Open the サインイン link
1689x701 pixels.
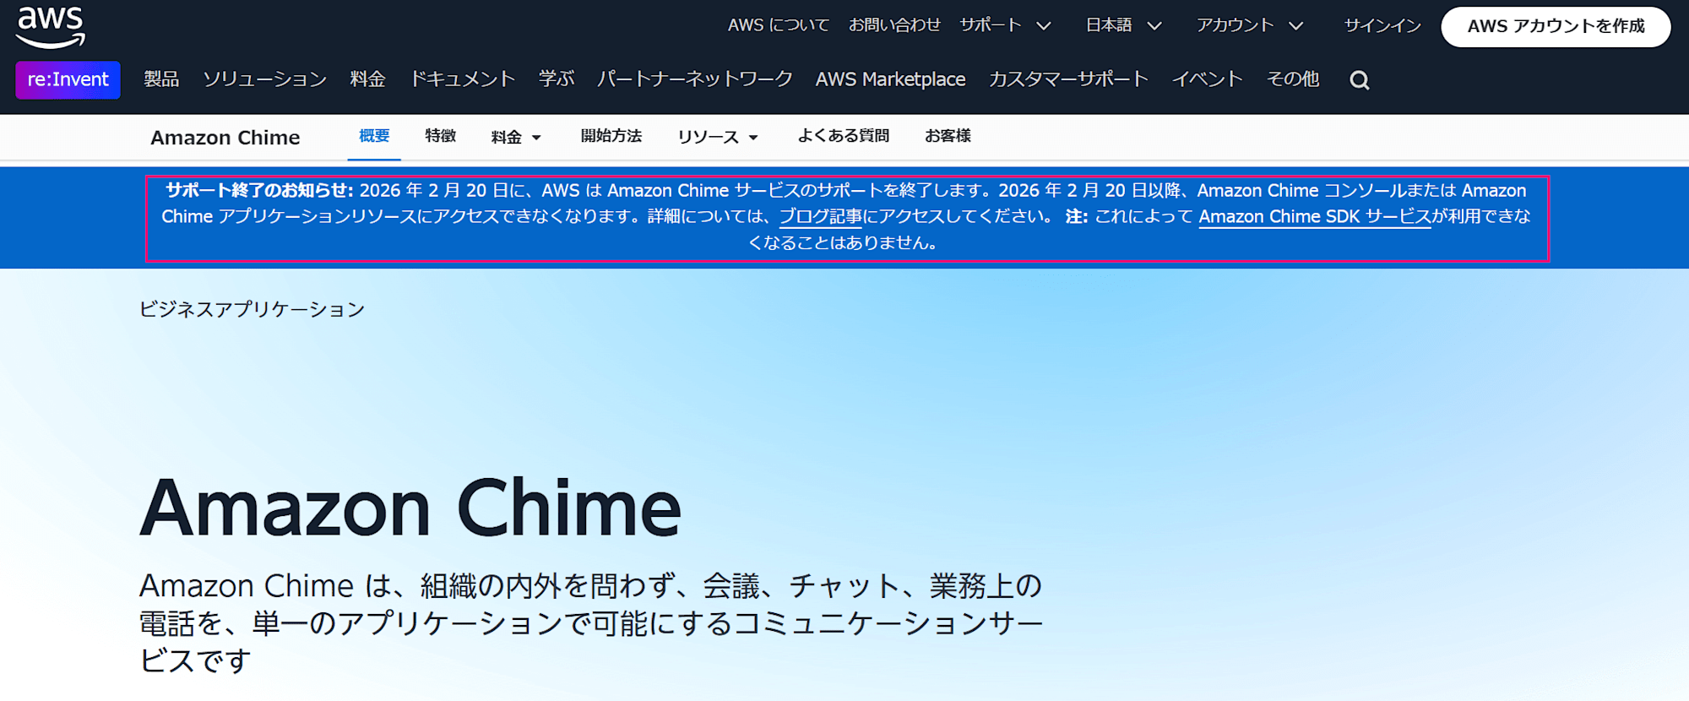click(x=1382, y=25)
